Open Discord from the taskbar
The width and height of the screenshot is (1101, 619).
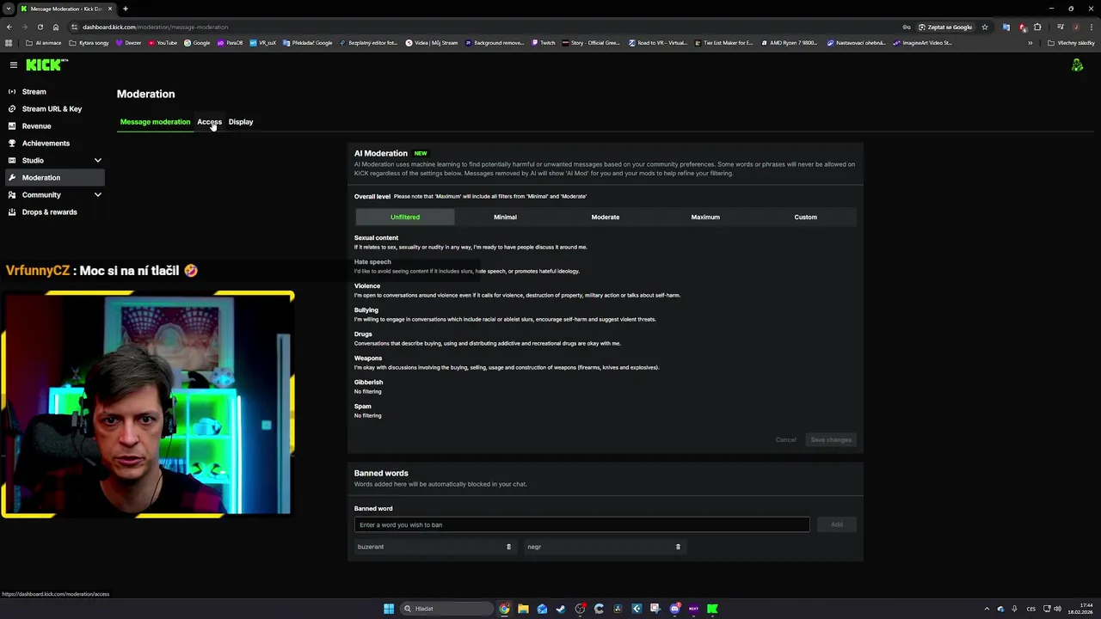pos(674,609)
